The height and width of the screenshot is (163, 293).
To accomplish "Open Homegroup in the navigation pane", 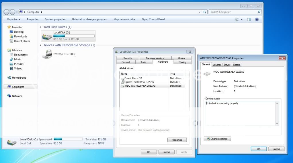I will click(19, 77).
